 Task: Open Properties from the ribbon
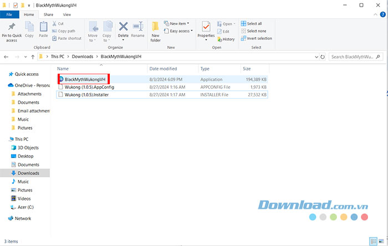[206, 29]
